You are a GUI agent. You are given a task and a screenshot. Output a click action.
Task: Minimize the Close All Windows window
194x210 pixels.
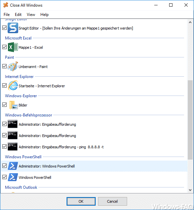[156, 5]
